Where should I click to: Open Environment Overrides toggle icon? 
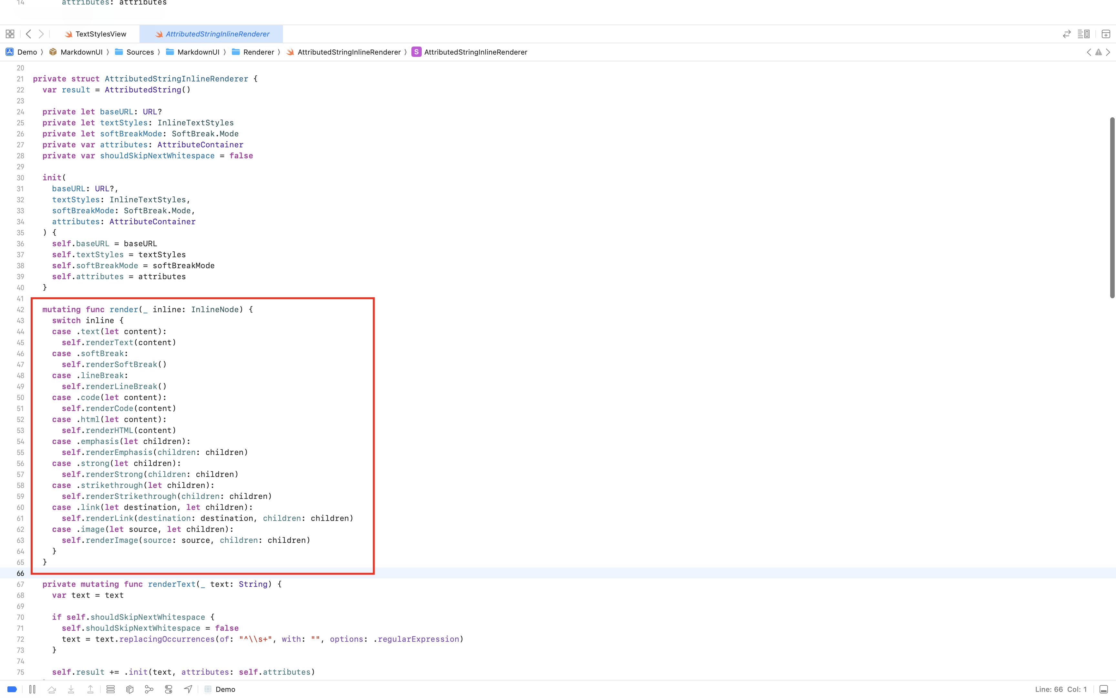point(168,689)
